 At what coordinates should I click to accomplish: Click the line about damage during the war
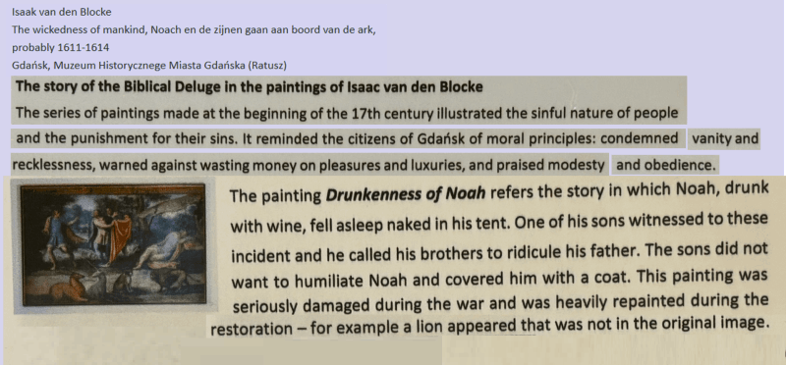(x=501, y=303)
